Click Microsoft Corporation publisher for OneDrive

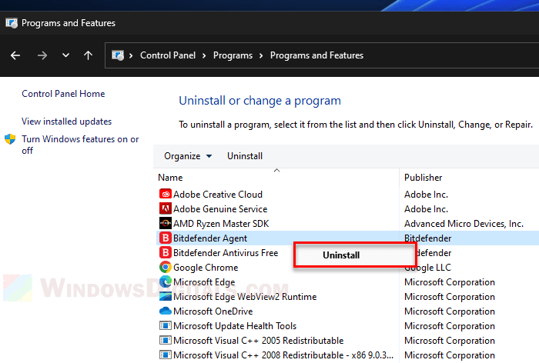coord(450,311)
